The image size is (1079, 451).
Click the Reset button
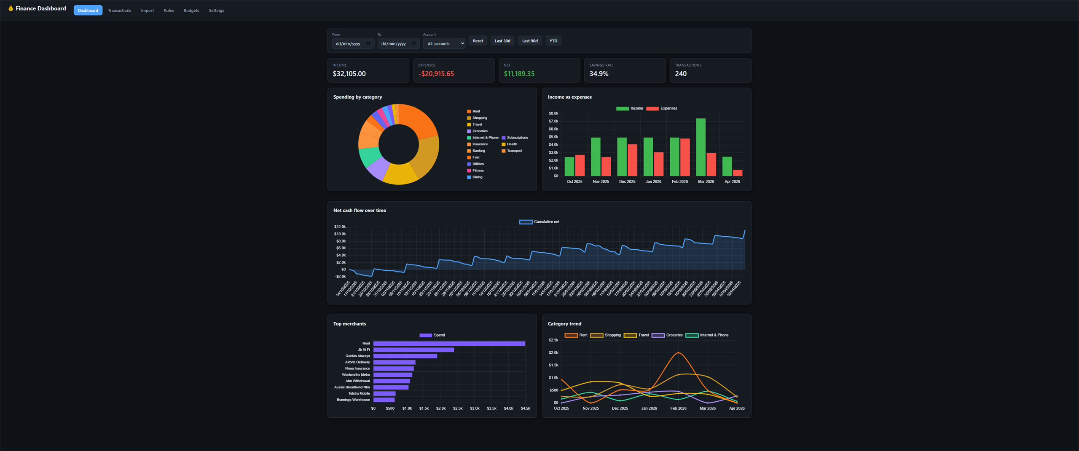[x=478, y=41]
